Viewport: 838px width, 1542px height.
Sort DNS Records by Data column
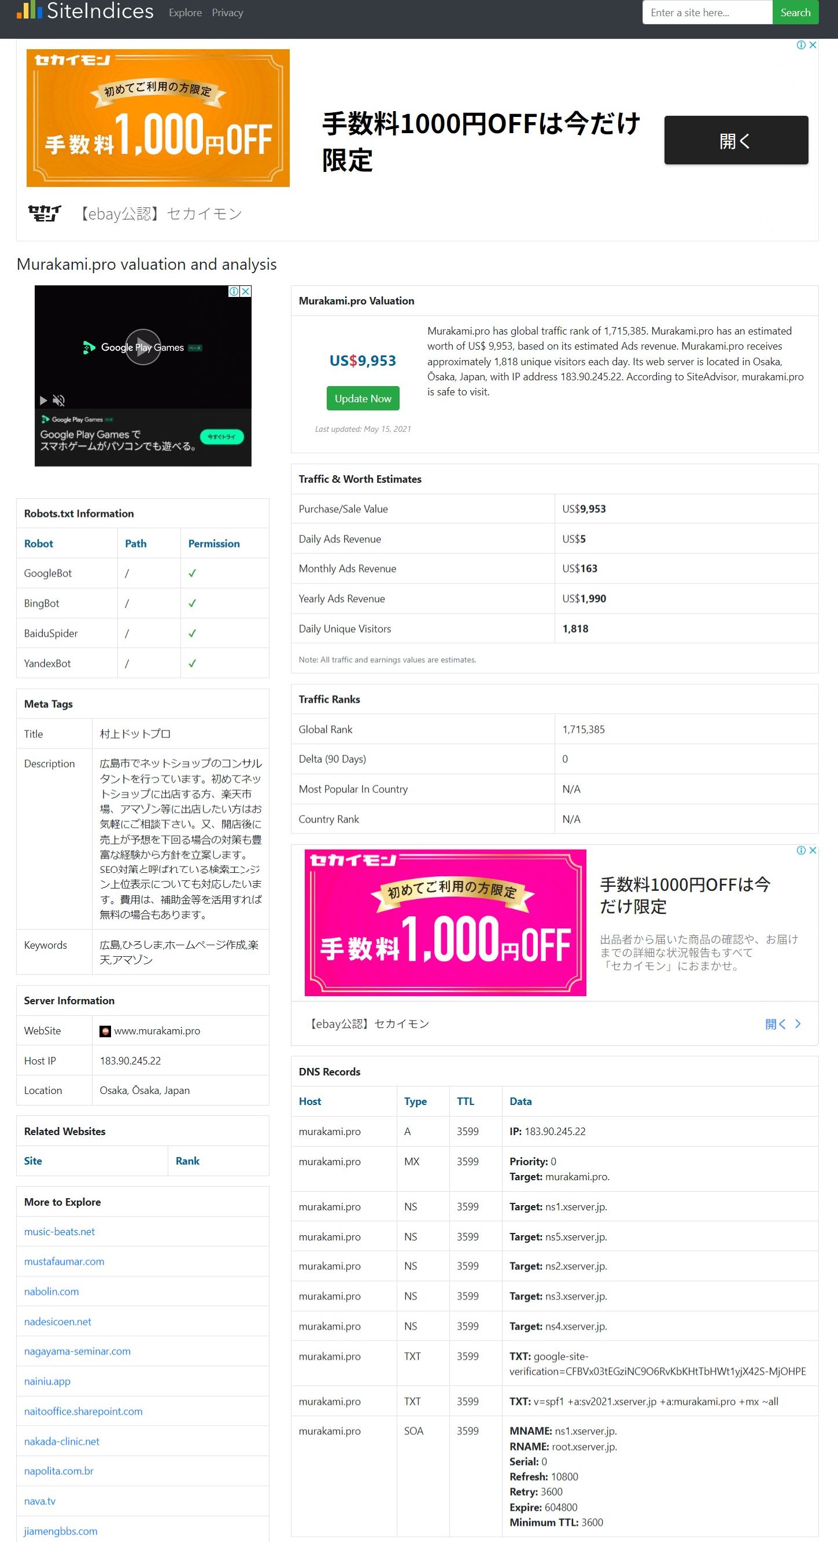tap(520, 1102)
